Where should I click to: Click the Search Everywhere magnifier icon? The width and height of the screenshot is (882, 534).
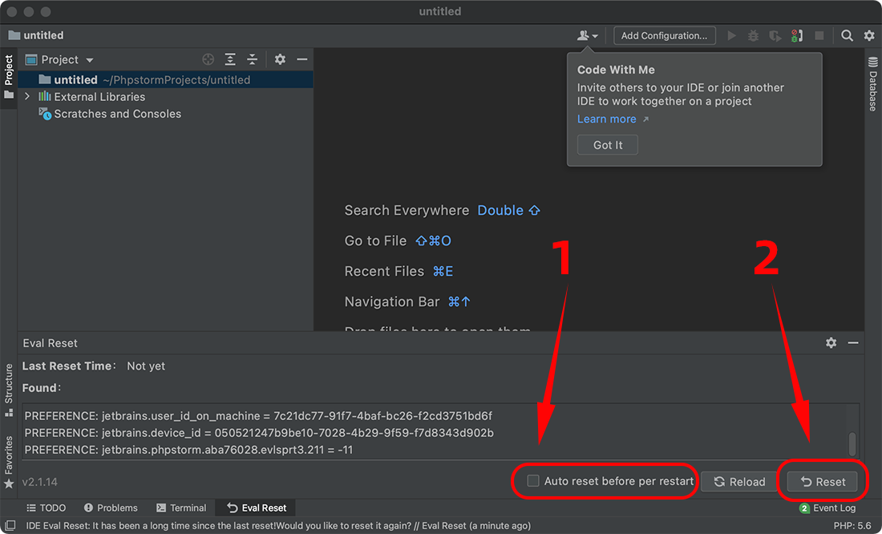847,35
